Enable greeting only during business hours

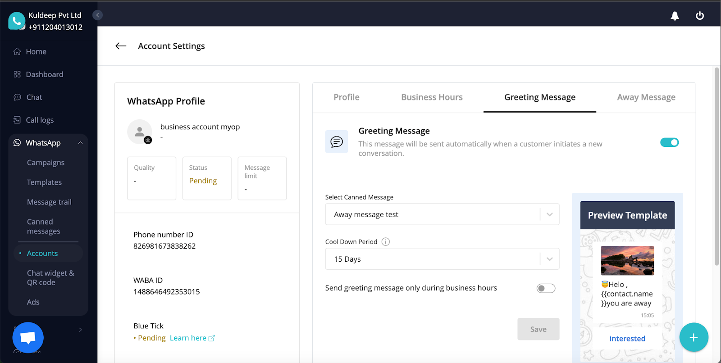(546, 288)
